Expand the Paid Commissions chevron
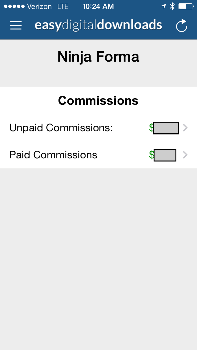This screenshot has width=197, height=350. (x=185, y=155)
